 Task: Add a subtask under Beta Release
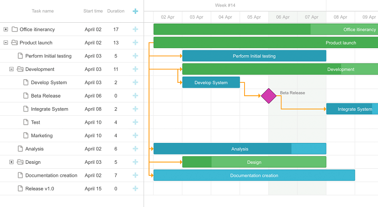click(x=135, y=96)
